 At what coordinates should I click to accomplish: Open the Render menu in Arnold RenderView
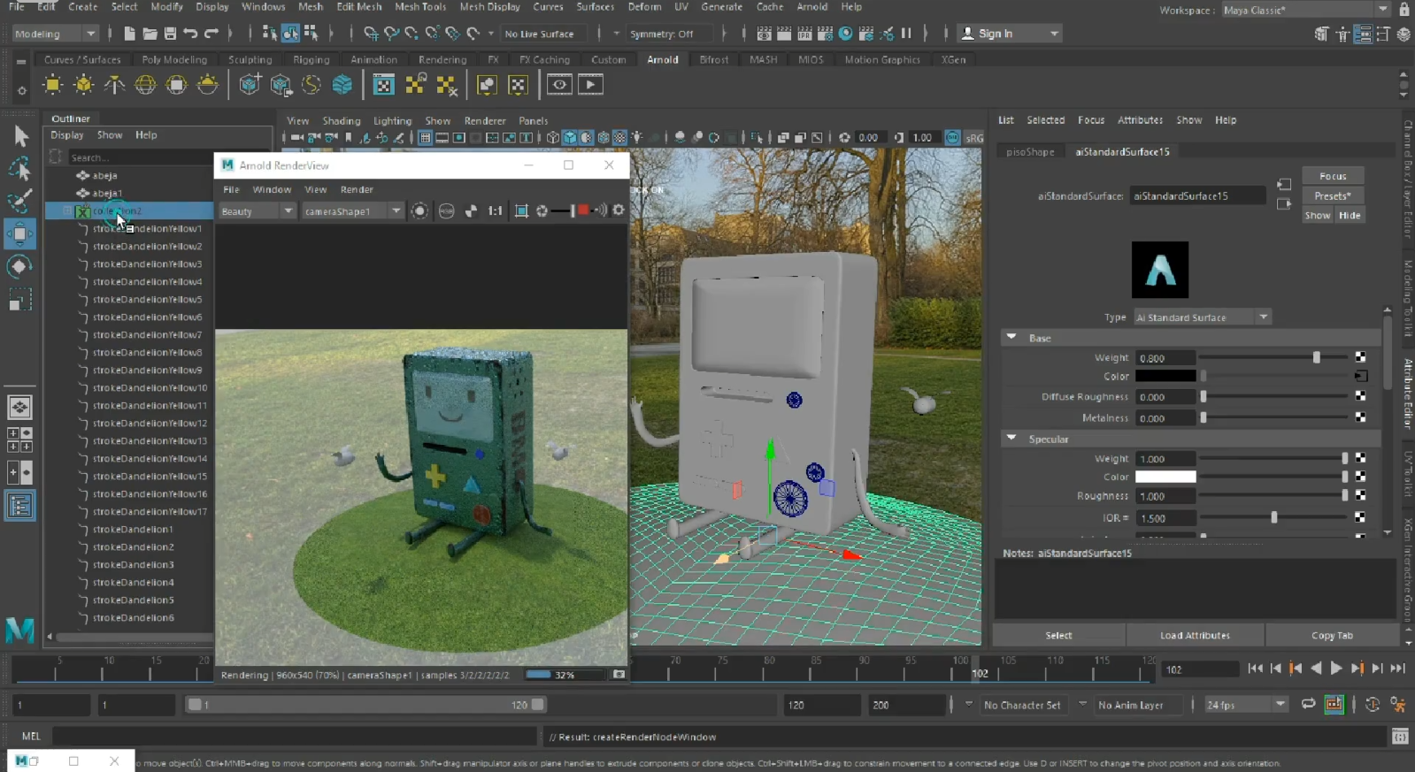(357, 189)
